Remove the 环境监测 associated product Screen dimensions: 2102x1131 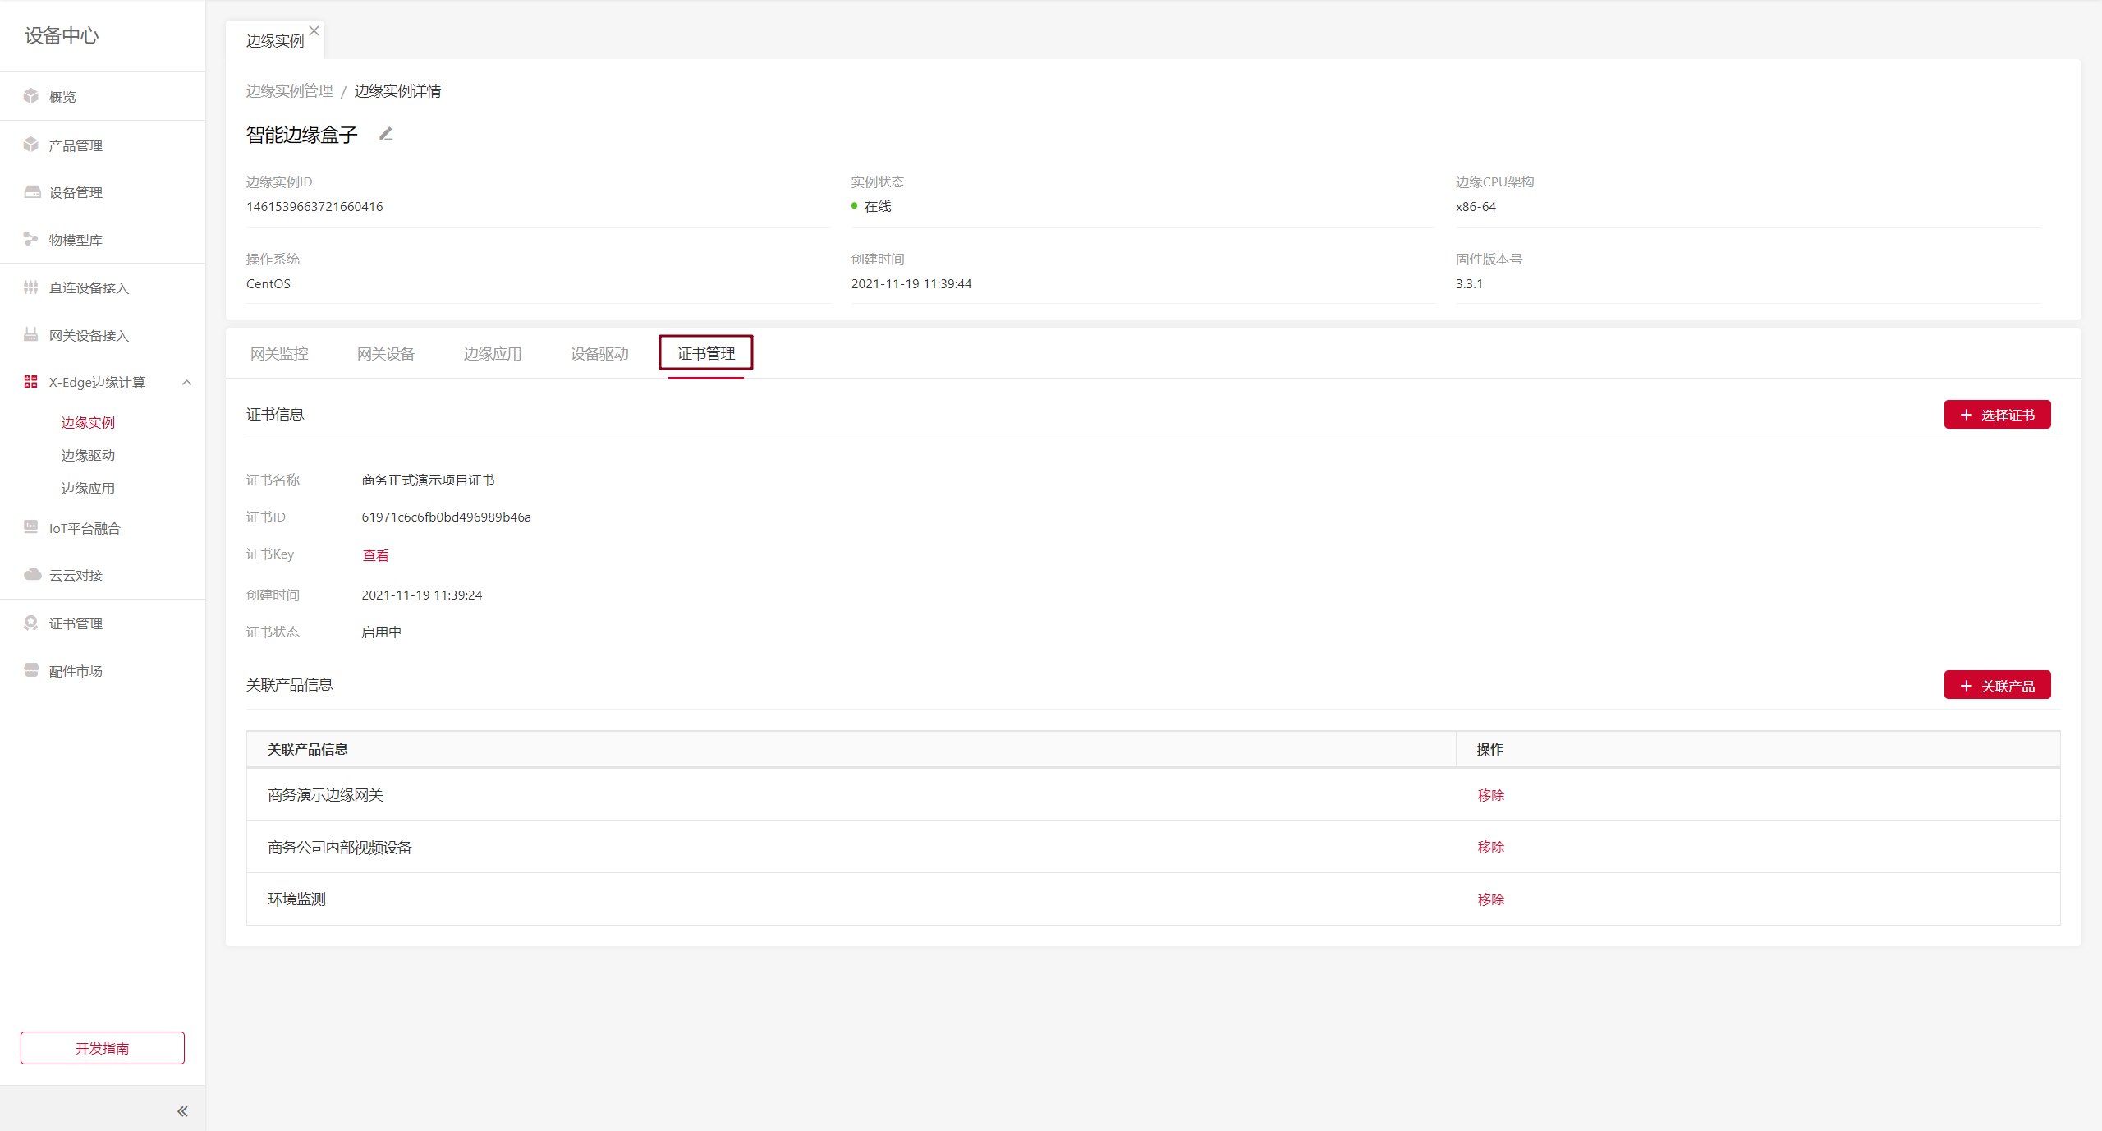point(1490,899)
